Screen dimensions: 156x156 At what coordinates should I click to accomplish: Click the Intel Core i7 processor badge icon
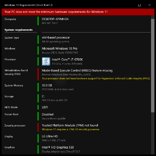click(46, 61)
